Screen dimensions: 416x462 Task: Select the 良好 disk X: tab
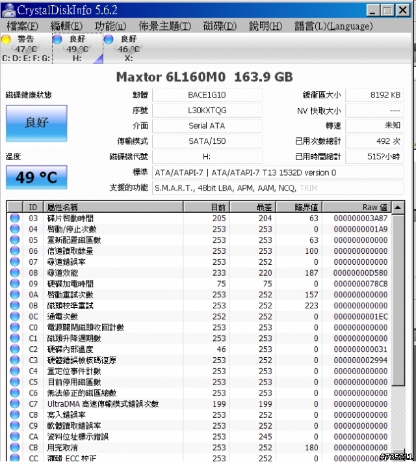coord(129,48)
